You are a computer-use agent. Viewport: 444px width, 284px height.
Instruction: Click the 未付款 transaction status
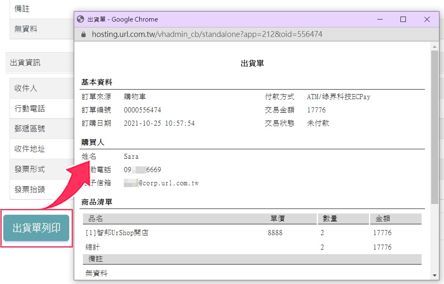318,123
